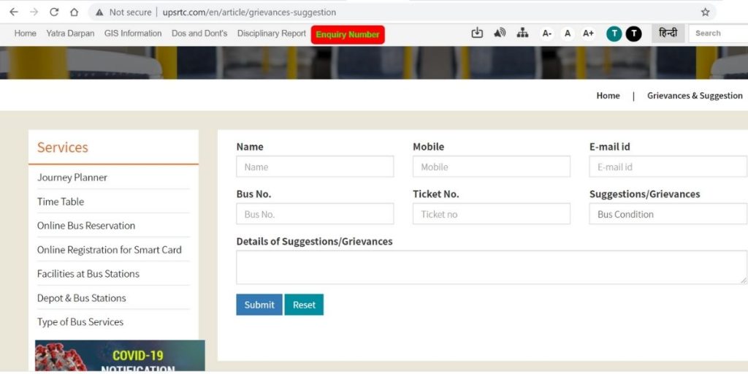Bookmark page with the star icon
The width and height of the screenshot is (748, 374).
pos(705,12)
